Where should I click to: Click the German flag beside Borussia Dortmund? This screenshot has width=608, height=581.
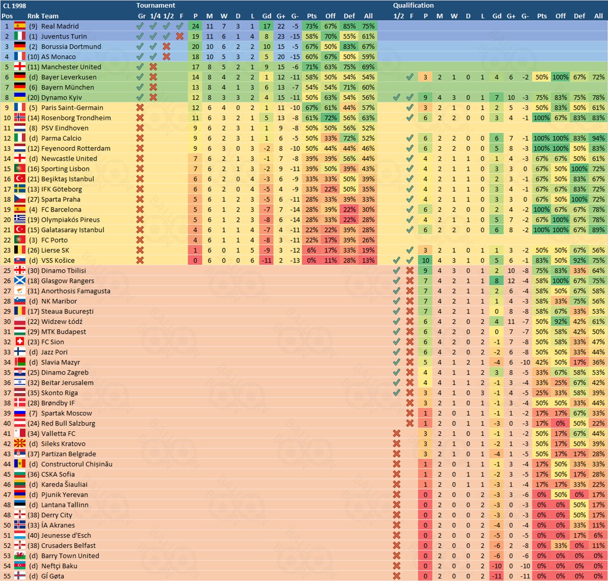pyautogui.click(x=20, y=46)
